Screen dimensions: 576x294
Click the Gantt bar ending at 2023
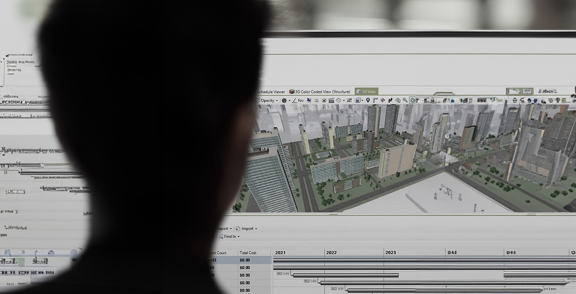[x=346, y=275]
